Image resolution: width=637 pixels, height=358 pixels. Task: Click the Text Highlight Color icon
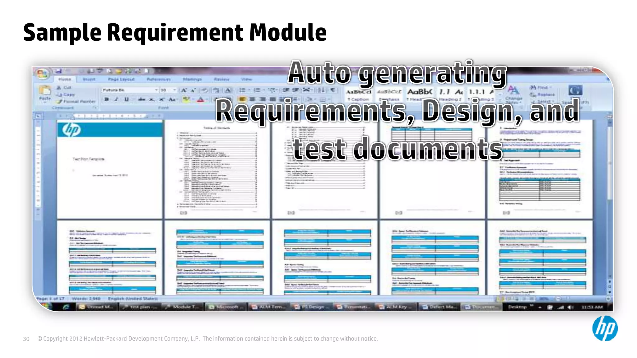tap(186, 99)
